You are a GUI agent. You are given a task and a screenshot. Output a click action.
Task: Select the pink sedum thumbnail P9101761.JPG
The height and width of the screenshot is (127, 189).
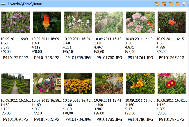point(140,22)
